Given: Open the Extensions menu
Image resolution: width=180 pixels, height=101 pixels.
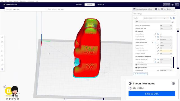Looking at the screenshot, I should (x=23, y=1).
